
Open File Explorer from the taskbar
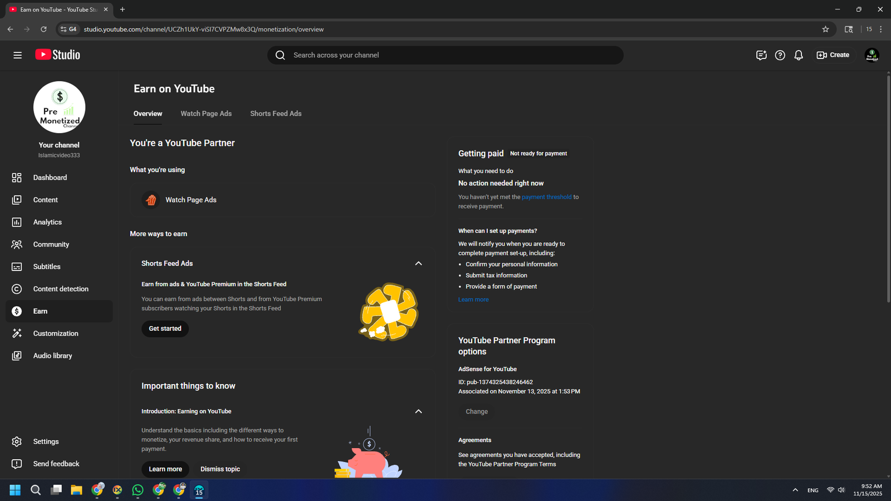click(76, 490)
